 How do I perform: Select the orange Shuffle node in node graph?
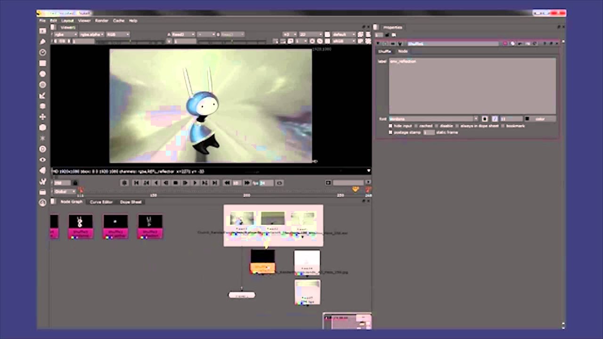tap(262, 262)
